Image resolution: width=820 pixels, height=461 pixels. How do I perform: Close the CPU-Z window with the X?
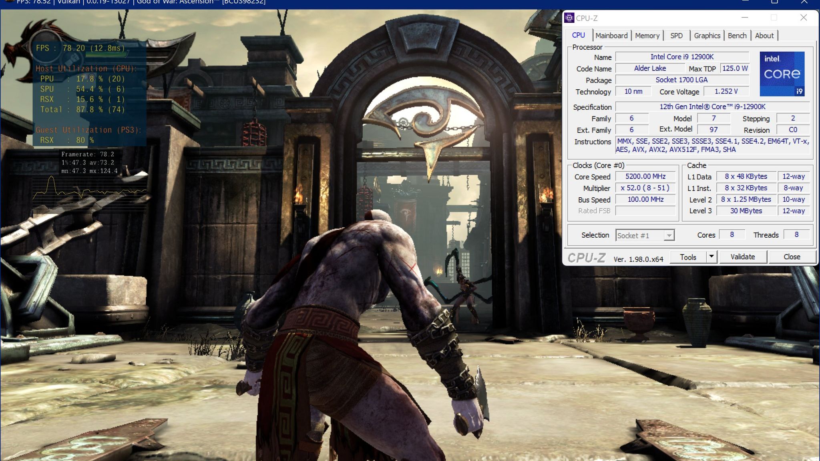point(804,18)
